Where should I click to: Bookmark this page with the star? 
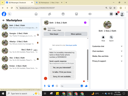(114, 8)
